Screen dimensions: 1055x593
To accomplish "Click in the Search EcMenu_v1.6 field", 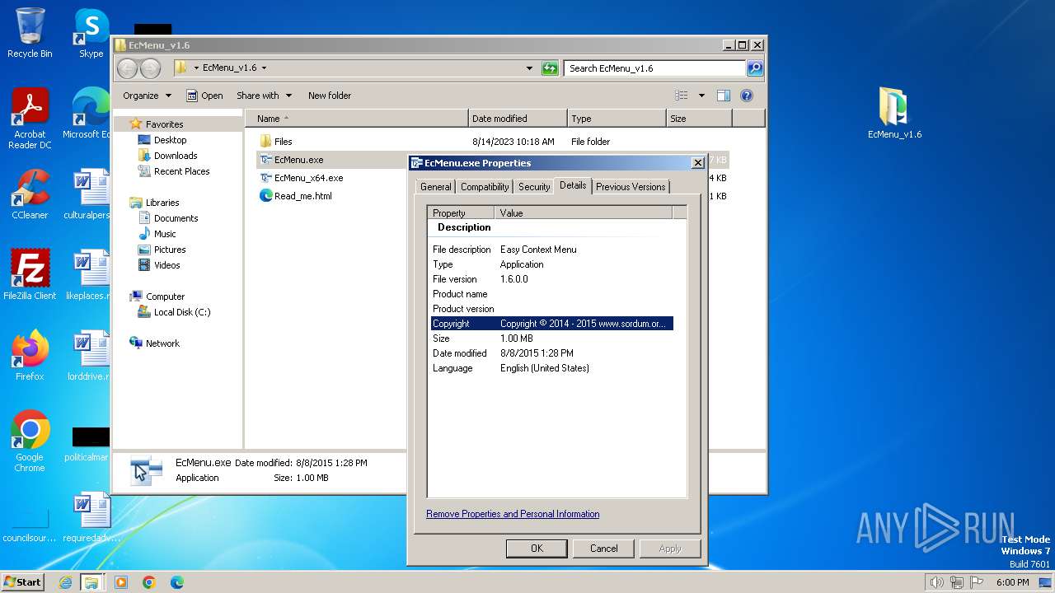I will 655,68.
